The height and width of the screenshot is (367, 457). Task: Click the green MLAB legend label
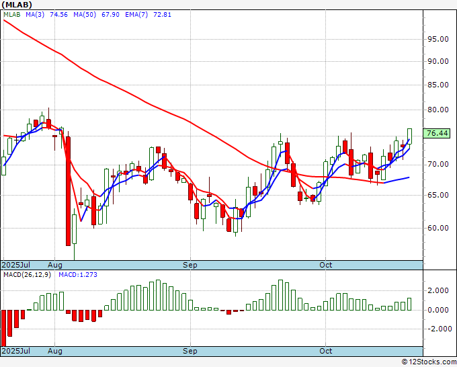pyautogui.click(x=12, y=15)
